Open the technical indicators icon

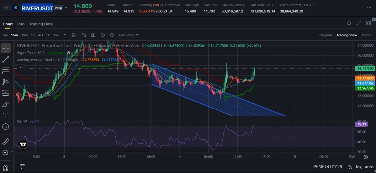74,35
